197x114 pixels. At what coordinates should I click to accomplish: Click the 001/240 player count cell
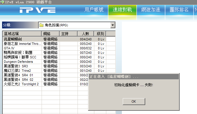coord(86,71)
